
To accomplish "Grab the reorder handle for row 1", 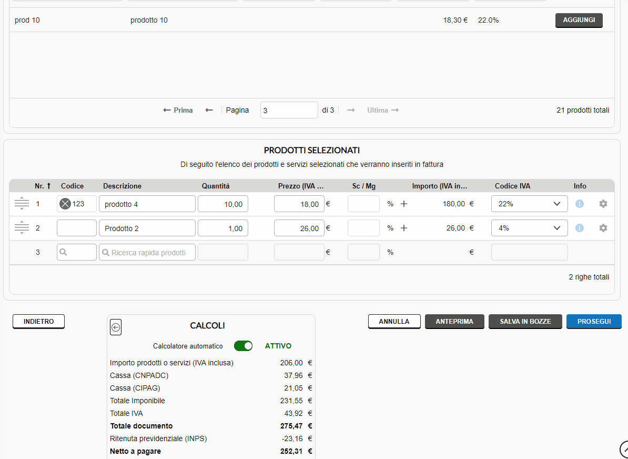I will [22, 204].
